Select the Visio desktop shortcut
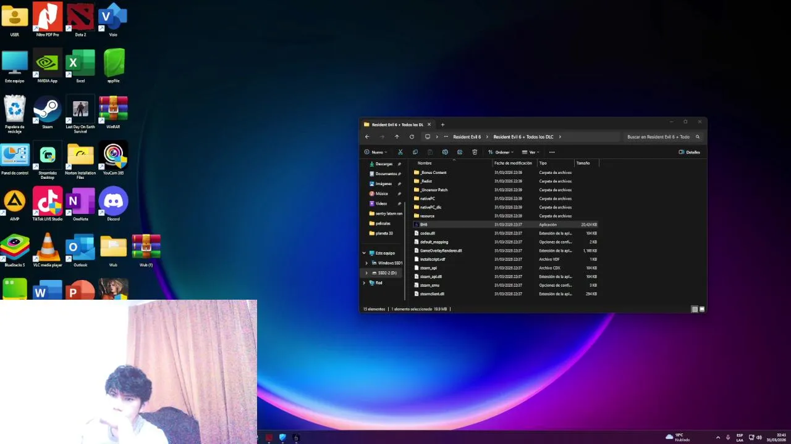The height and width of the screenshot is (444, 791). (x=113, y=20)
